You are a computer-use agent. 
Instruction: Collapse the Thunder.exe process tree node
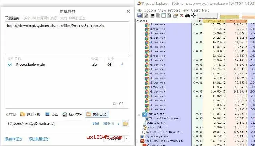pyautogui.click(x=139, y=115)
